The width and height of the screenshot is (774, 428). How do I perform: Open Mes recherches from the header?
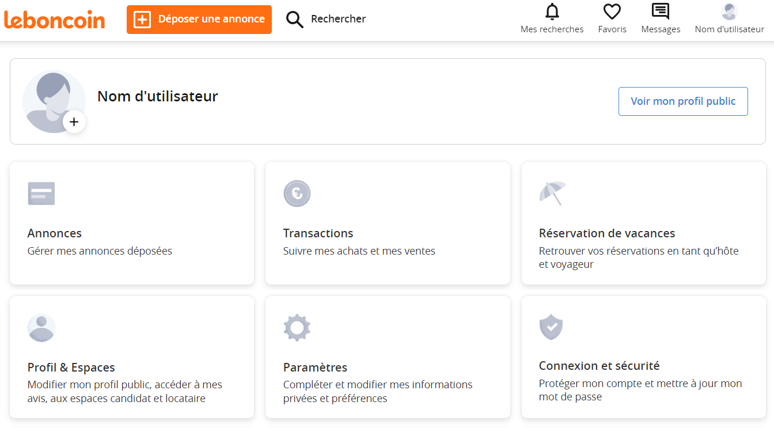[552, 29]
